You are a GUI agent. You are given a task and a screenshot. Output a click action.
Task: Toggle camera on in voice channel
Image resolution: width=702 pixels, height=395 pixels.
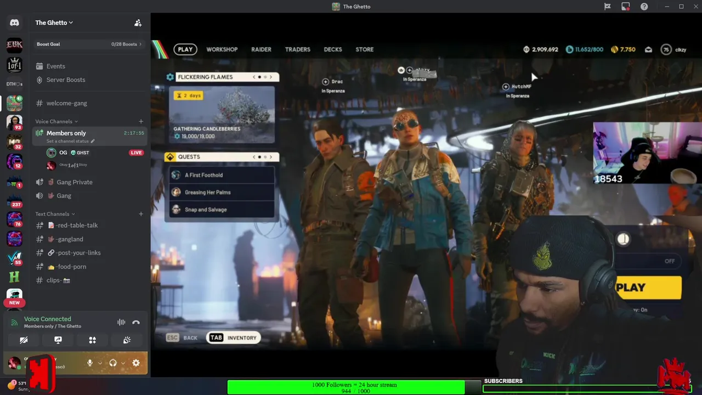[24, 340]
